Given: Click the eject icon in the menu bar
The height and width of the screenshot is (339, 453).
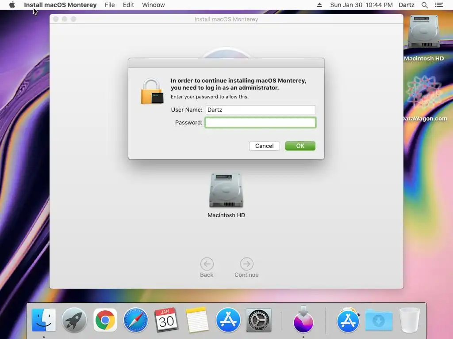Looking at the screenshot, I should coord(319,5).
